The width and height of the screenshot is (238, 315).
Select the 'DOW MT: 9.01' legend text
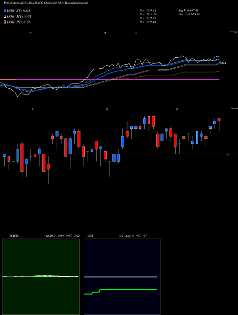[19, 17]
